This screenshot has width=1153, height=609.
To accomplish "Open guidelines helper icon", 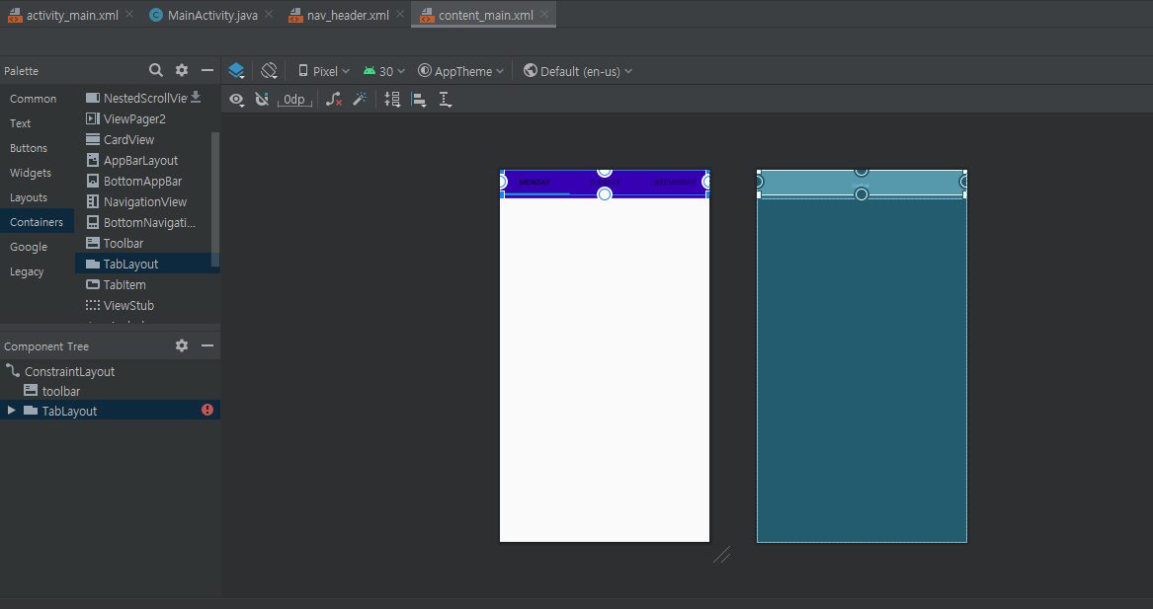I will pyautogui.click(x=445, y=99).
